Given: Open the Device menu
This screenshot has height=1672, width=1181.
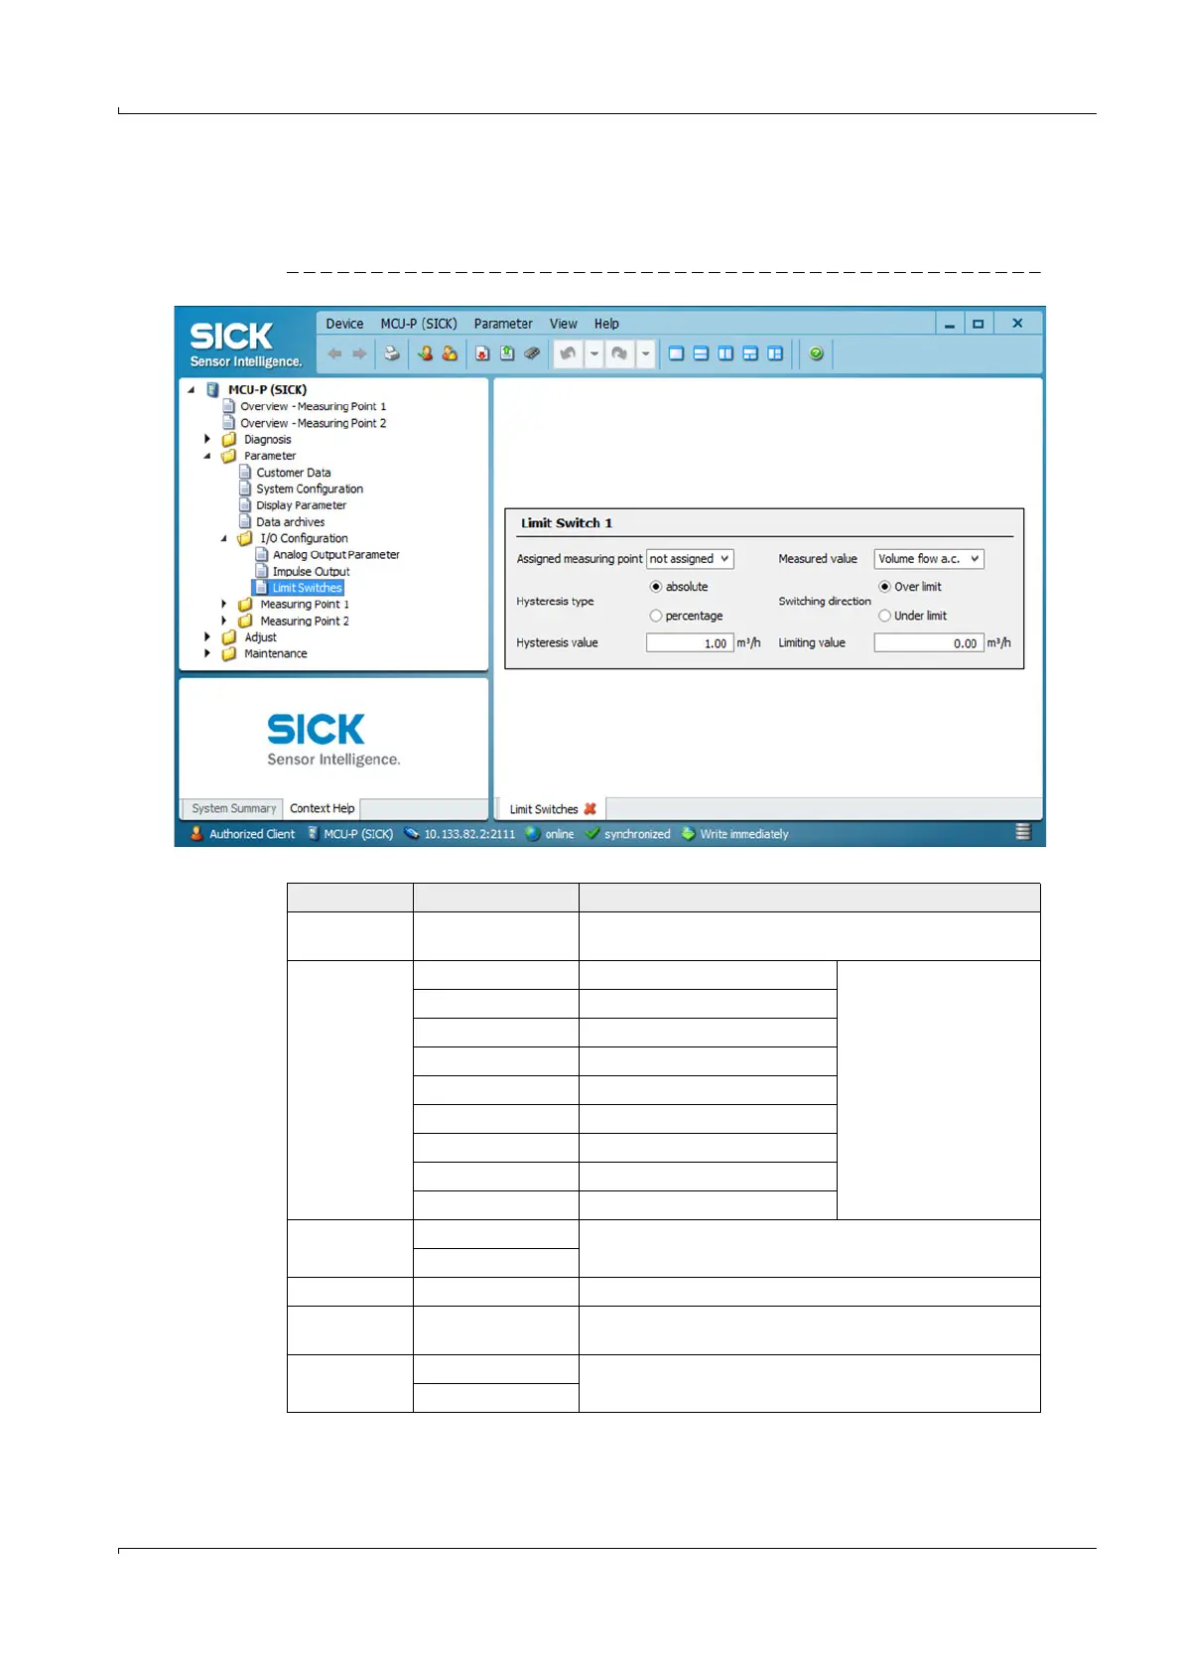Looking at the screenshot, I should tap(344, 324).
